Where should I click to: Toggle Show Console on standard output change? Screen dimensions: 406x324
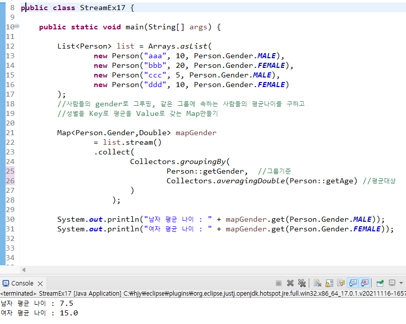(x=353, y=283)
